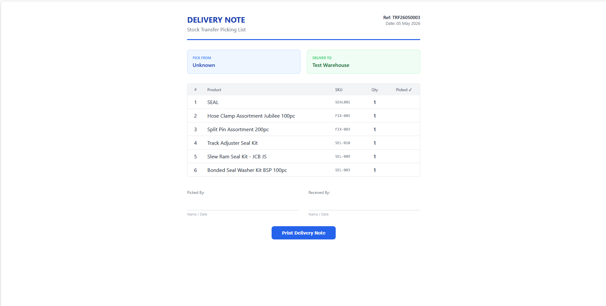The height and width of the screenshot is (306, 606).
Task: Click the Product column header
Action: 214,90
